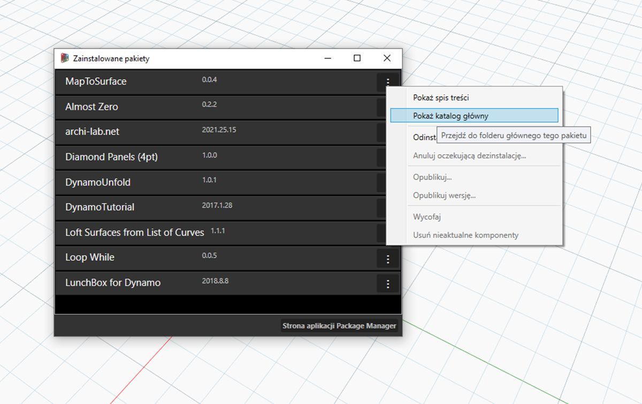642x404 pixels.
Task: Open the 'Strona aplikacji Package Manager' button
Action: click(340, 326)
